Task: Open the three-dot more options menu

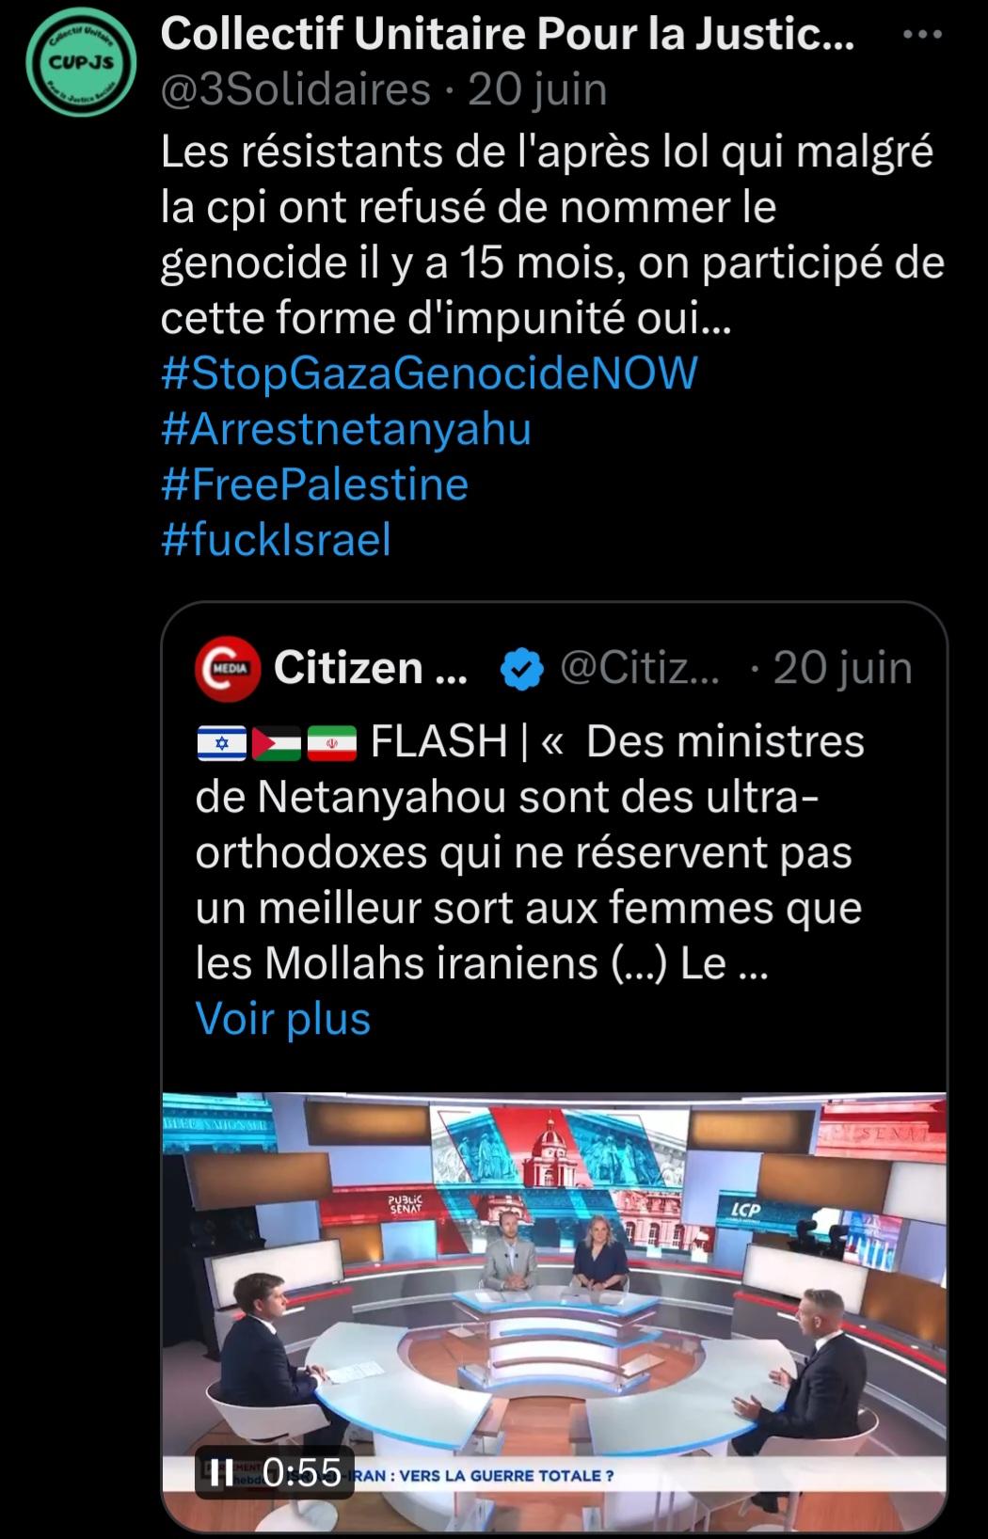Action: click(922, 36)
